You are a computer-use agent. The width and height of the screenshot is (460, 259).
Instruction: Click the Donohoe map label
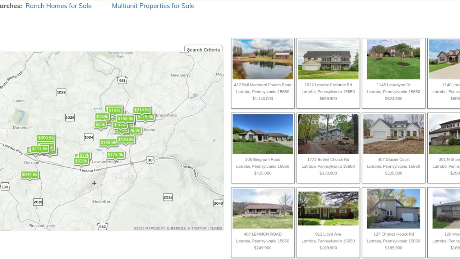[21, 127]
